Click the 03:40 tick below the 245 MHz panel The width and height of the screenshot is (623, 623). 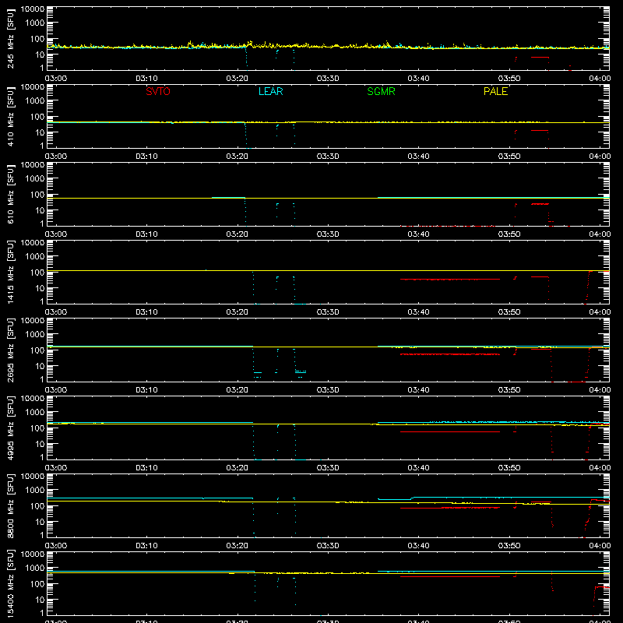tap(418, 79)
